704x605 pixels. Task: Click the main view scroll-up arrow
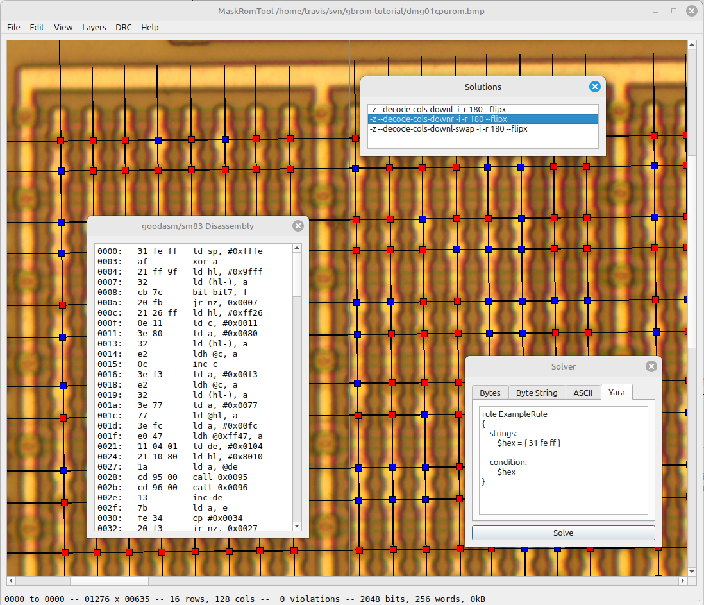click(x=691, y=45)
